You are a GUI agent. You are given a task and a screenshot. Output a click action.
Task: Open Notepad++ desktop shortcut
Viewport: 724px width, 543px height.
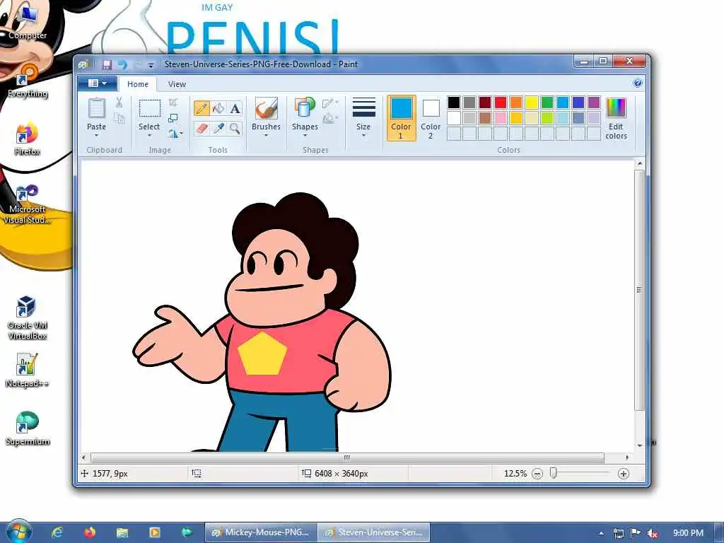click(x=28, y=370)
